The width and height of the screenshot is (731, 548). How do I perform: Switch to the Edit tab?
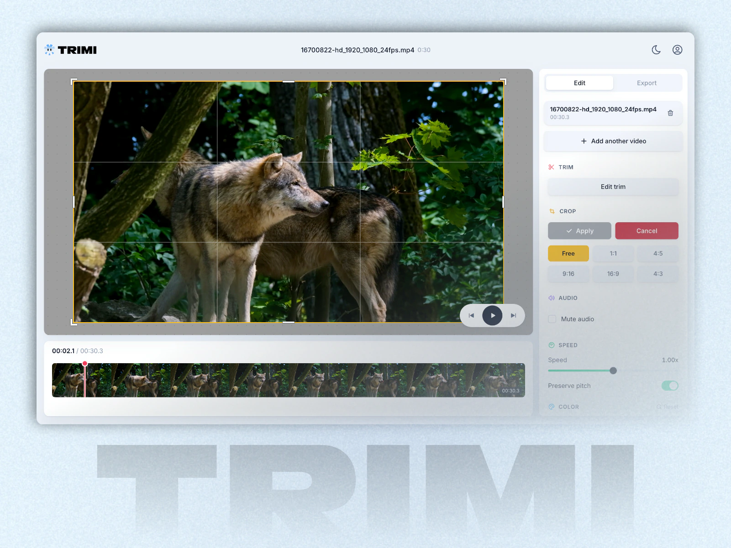click(x=579, y=83)
